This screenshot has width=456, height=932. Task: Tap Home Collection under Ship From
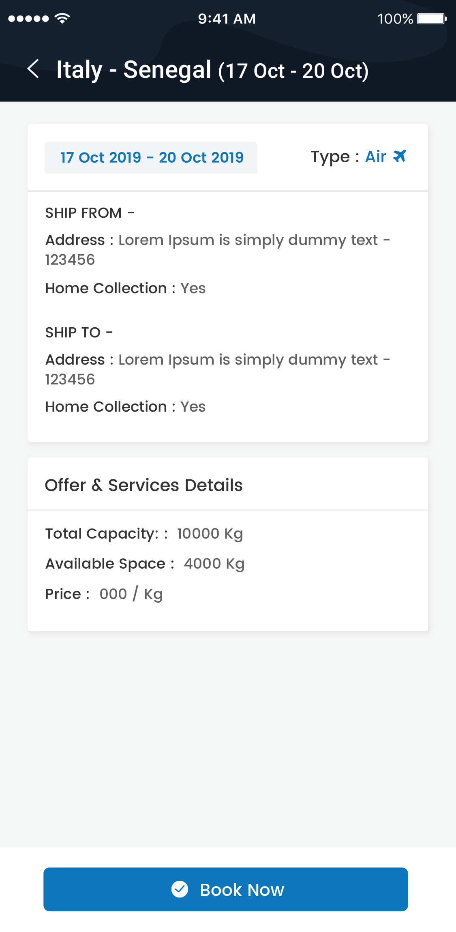(125, 288)
